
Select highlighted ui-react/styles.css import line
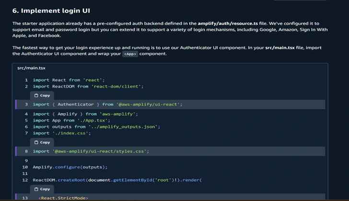click(x=91, y=151)
